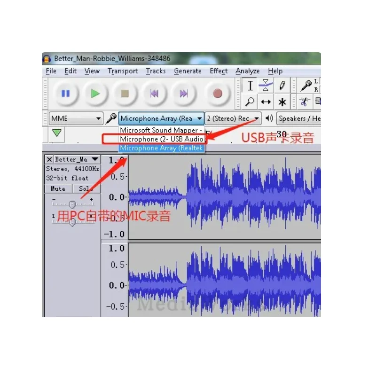Viewport: 376px width, 376px height.
Task: Select Microphone (2- USB Audio) from list
Action: pos(162,139)
